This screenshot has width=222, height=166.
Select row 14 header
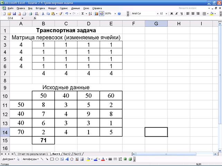(5, 132)
